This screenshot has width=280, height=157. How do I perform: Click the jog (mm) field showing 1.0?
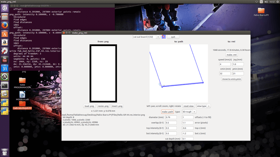(x=238, y=64)
